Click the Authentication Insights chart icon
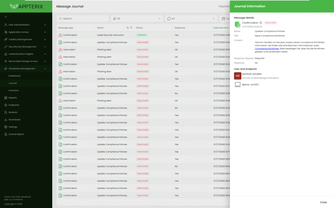334x208 pixels. [x=6, y=54]
